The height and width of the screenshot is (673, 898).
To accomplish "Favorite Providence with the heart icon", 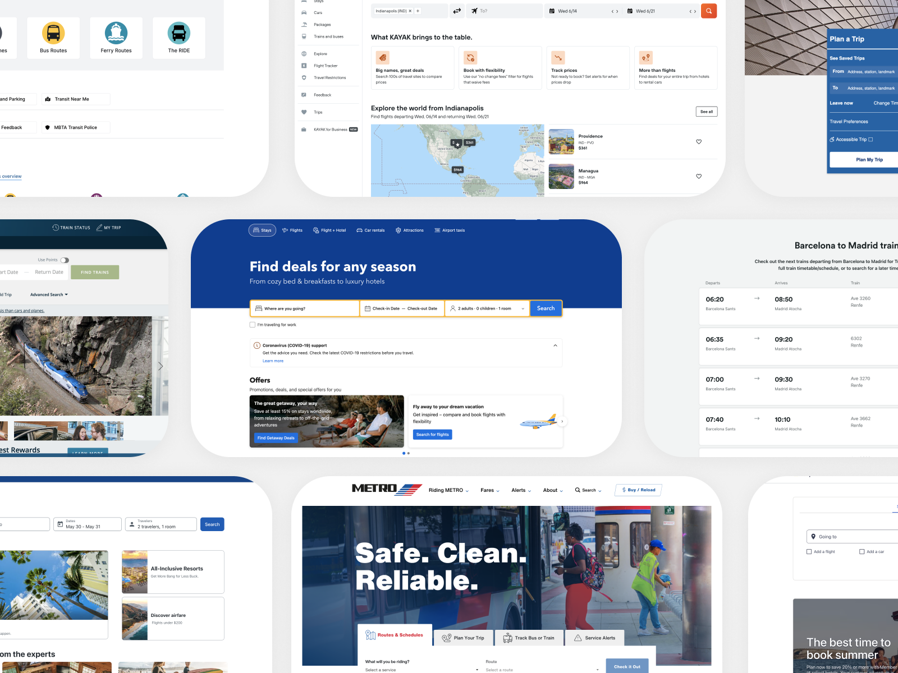I will [x=699, y=142].
